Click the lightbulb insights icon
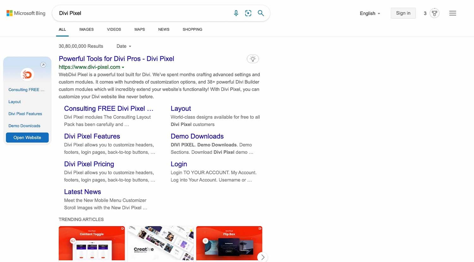474x262 pixels. (252, 59)
